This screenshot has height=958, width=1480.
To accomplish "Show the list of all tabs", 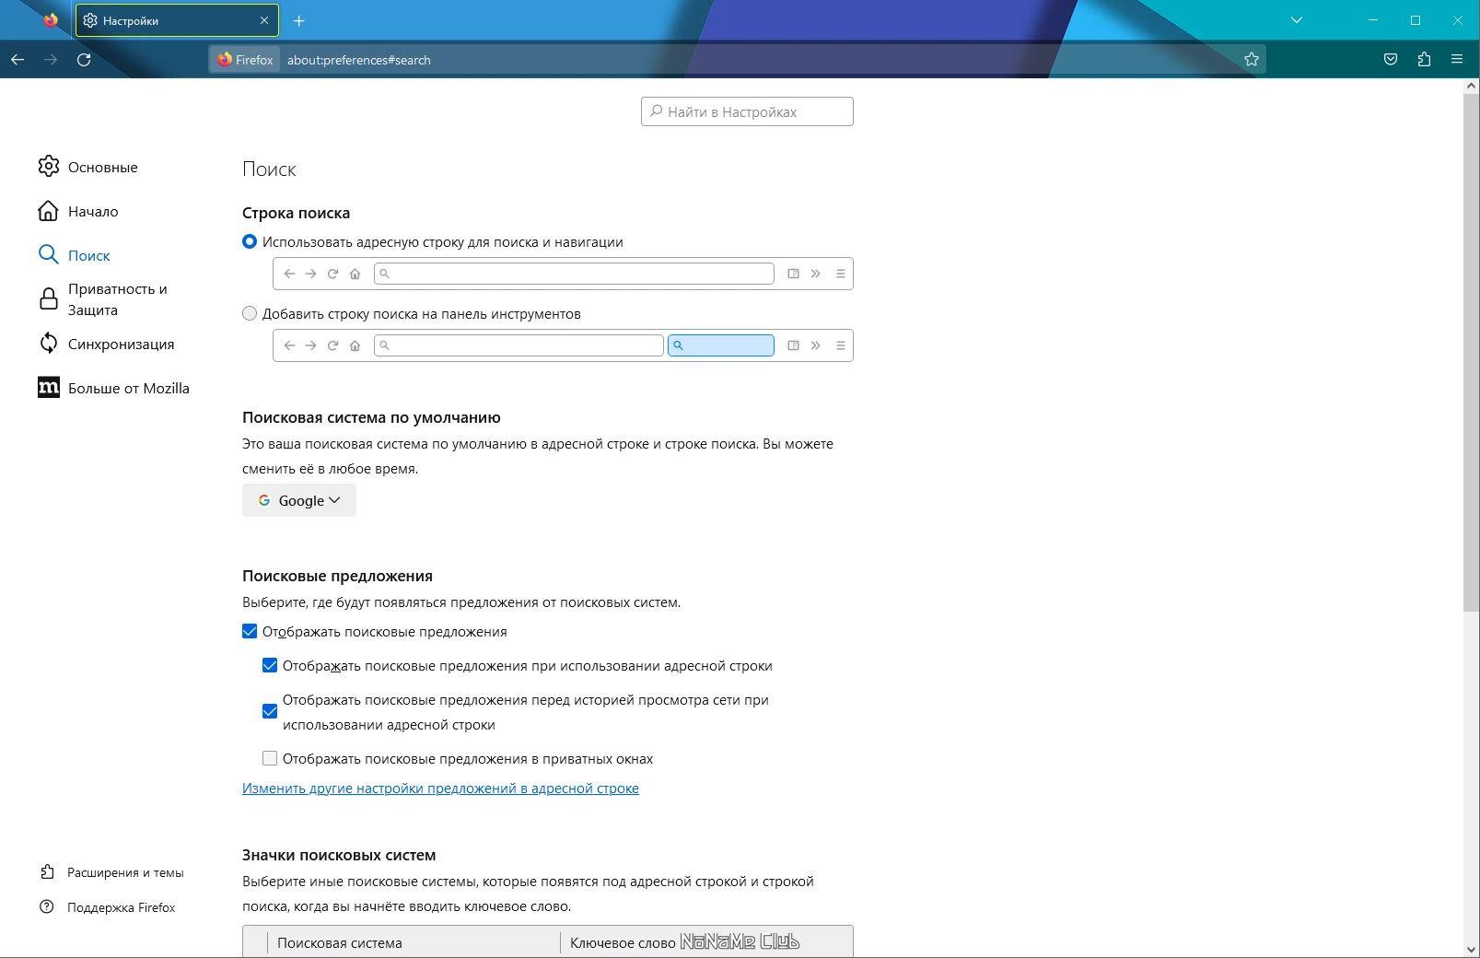I will tap(1297, 20).
